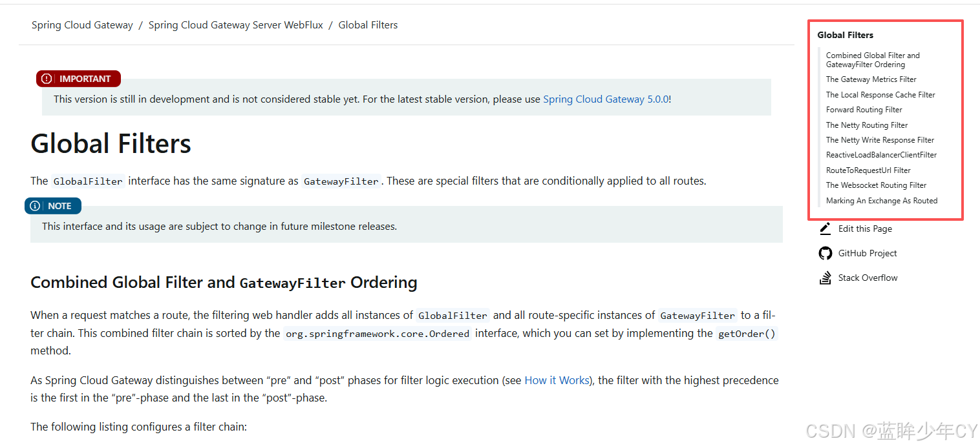Click the Global Filters breadcrumb
This screenshot has width=980, height=448.
368,25
